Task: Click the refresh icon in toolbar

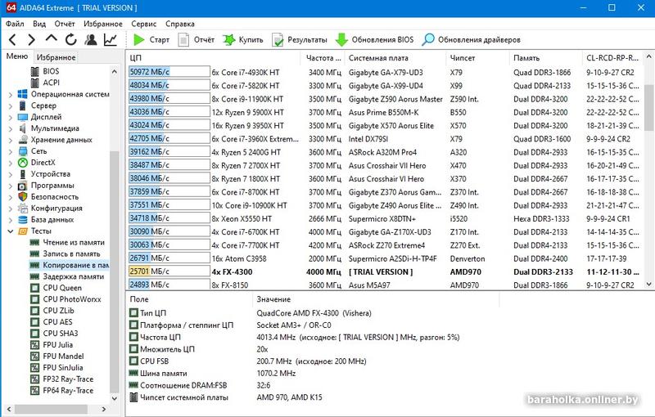Action: coord(71,39)
